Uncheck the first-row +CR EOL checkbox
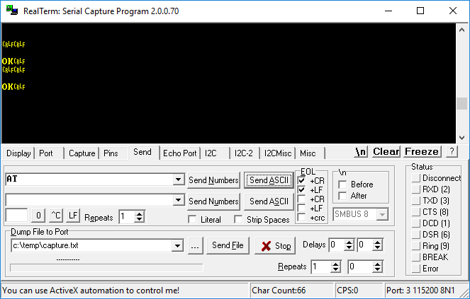470x299 pixels. (301, 180)
